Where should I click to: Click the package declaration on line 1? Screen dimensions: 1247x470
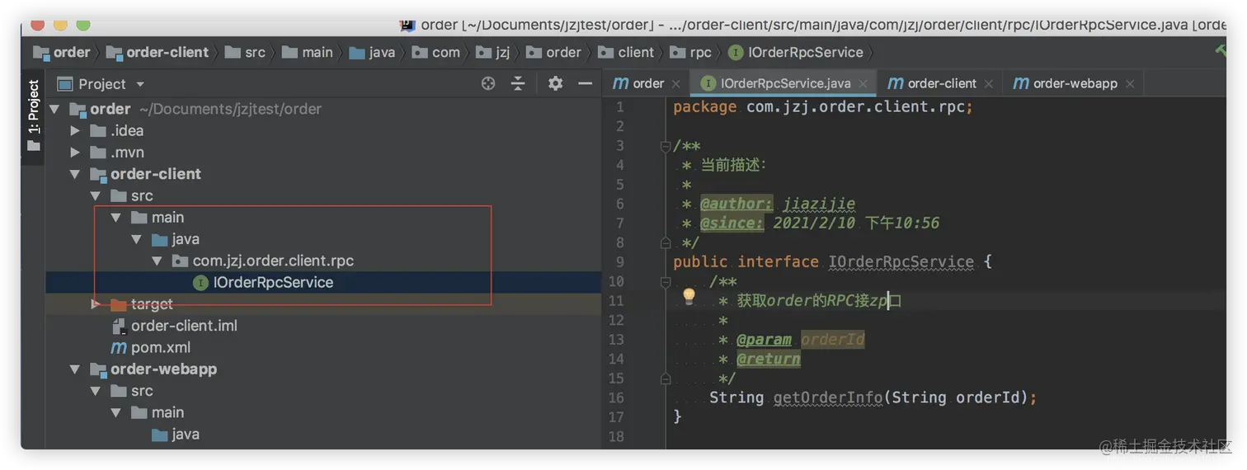click(823, 107)
